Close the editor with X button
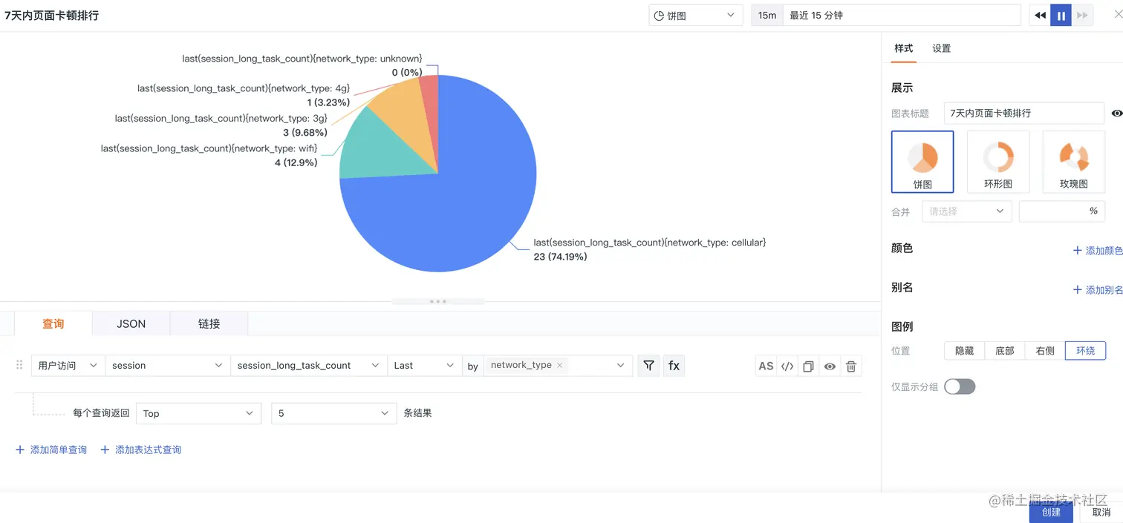 pos(1119,14)
